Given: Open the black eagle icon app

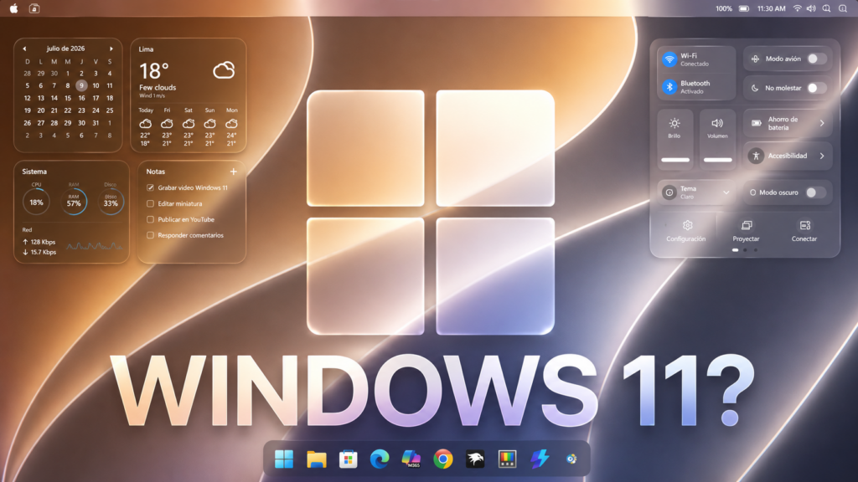Looking at the screenshot, I should pos(475,459).
